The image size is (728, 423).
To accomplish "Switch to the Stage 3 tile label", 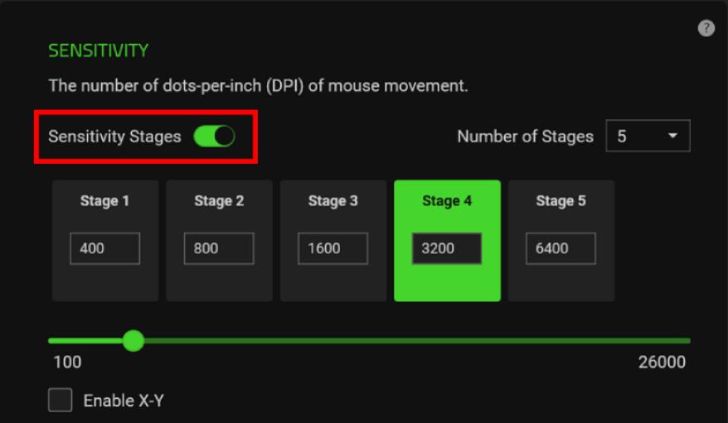I will (332, 200).
